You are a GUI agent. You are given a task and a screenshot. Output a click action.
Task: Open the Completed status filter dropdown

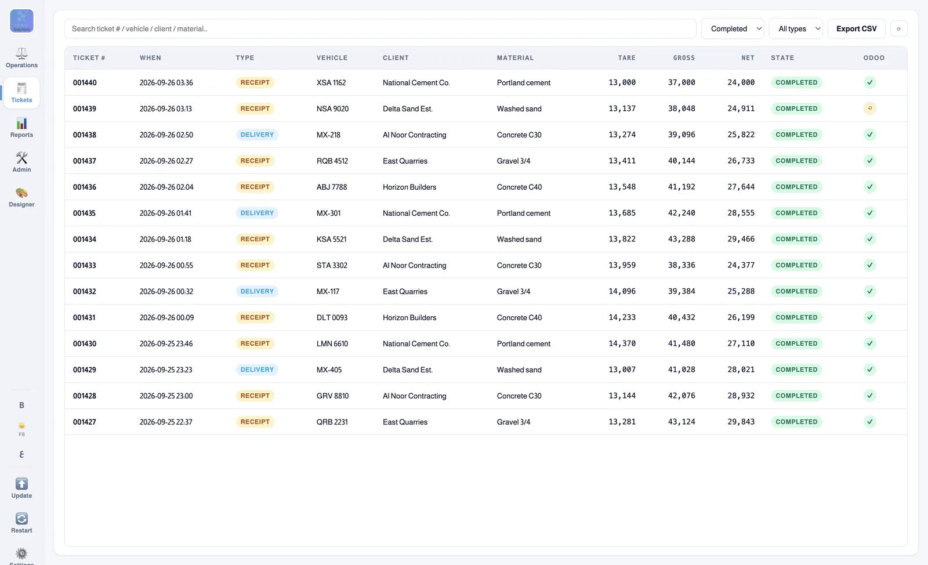733,29
